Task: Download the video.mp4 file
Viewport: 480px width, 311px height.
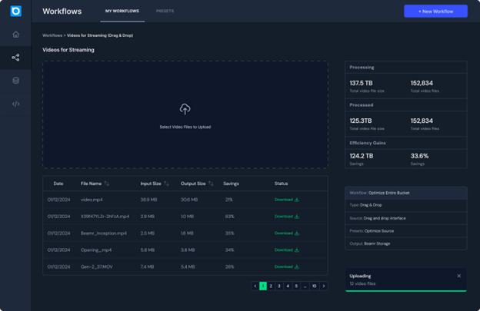Action: coord(286,200)
